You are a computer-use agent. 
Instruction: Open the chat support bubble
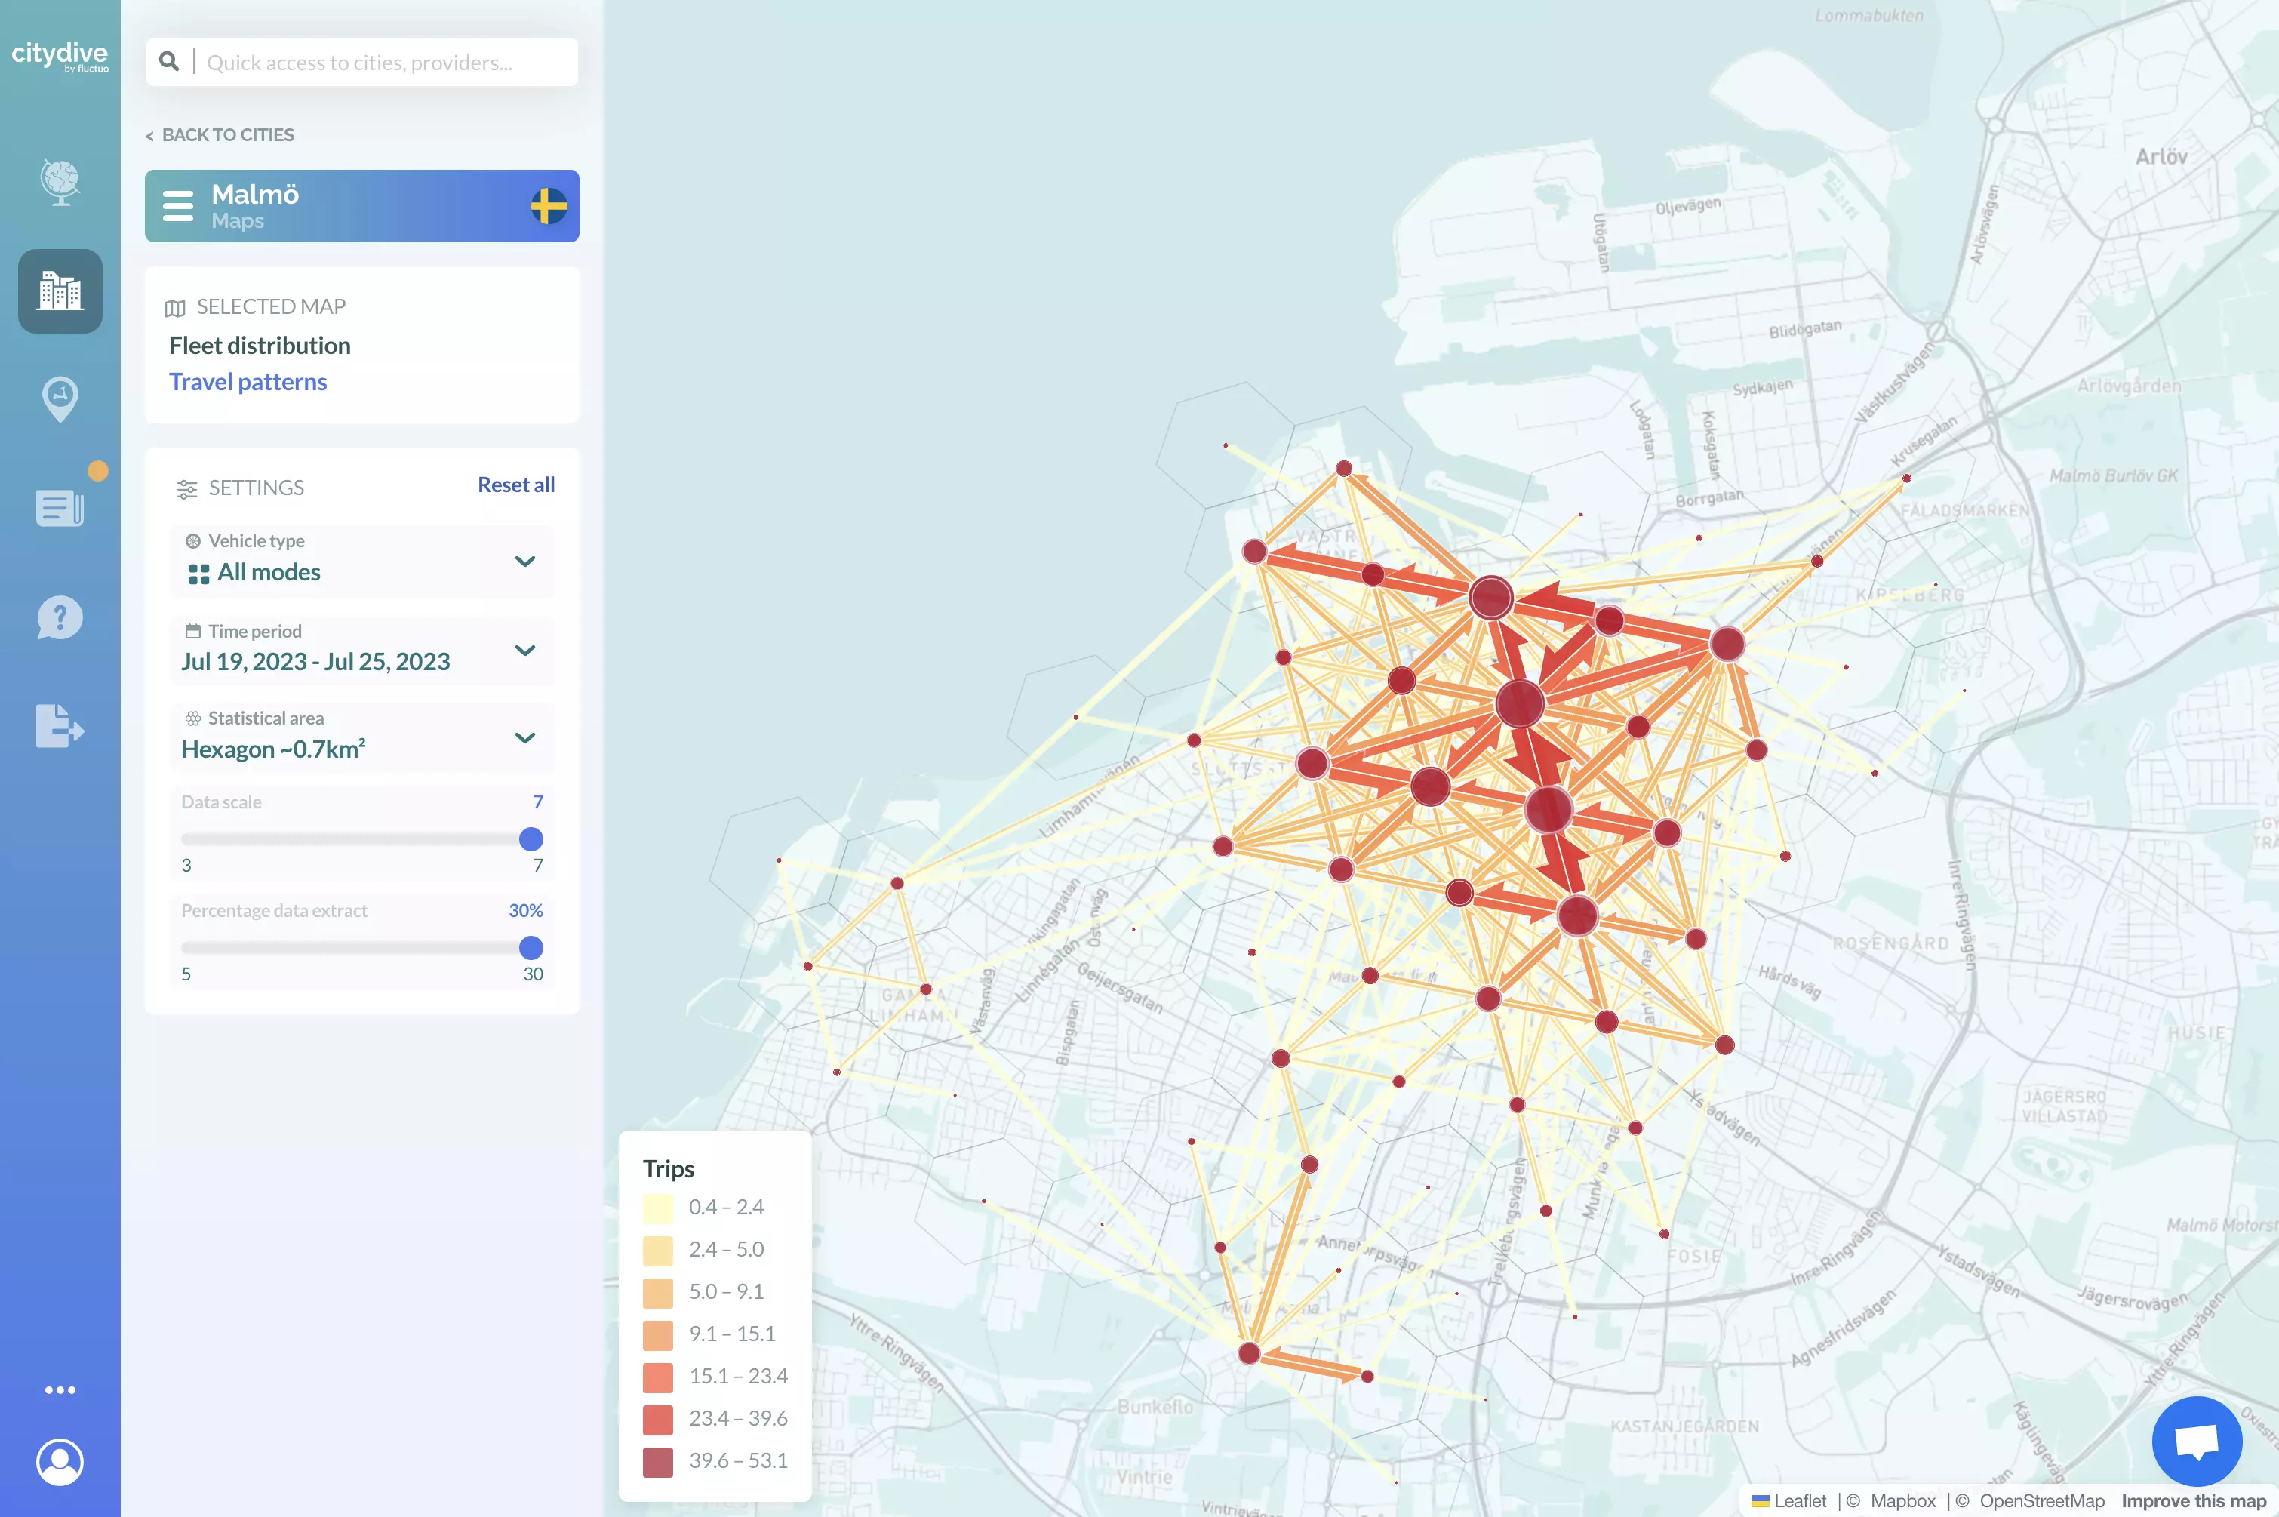(2196, 1439)
